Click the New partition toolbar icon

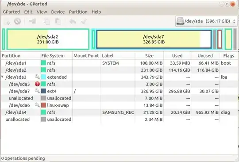(x=8, y=22)
